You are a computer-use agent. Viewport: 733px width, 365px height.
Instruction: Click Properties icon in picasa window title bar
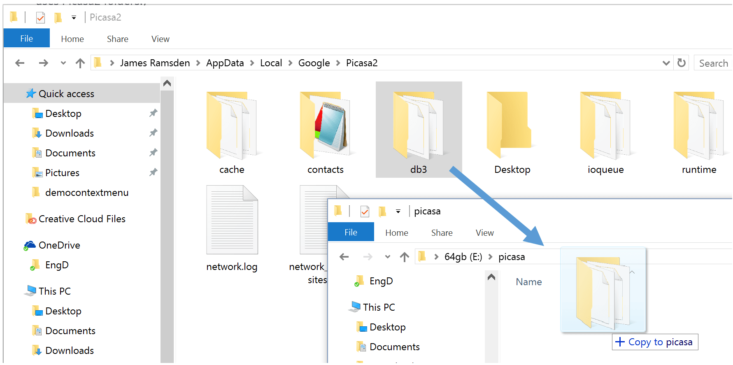[365, 212]
